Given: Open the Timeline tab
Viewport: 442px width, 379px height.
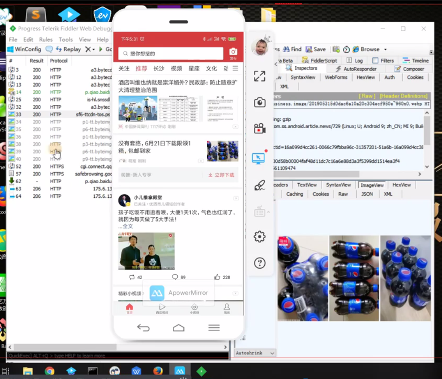Looking at the screenshot, I should pyautogui.click(x=416, y=60).
